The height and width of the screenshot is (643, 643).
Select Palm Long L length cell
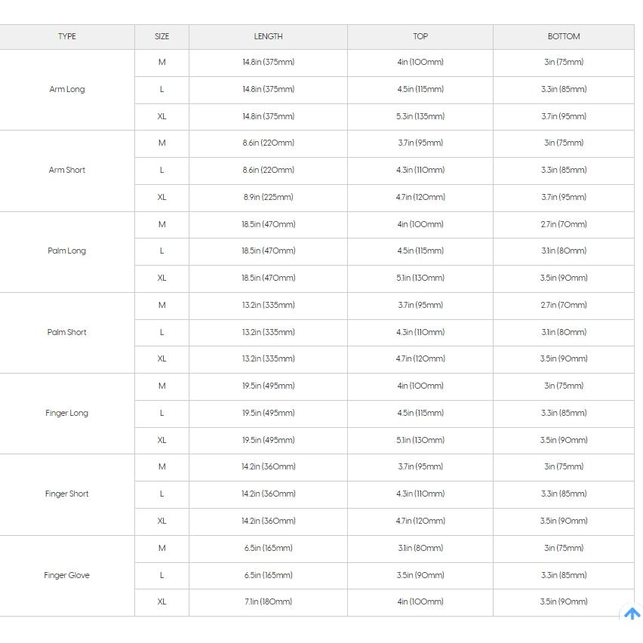click(x=268, y=251)
